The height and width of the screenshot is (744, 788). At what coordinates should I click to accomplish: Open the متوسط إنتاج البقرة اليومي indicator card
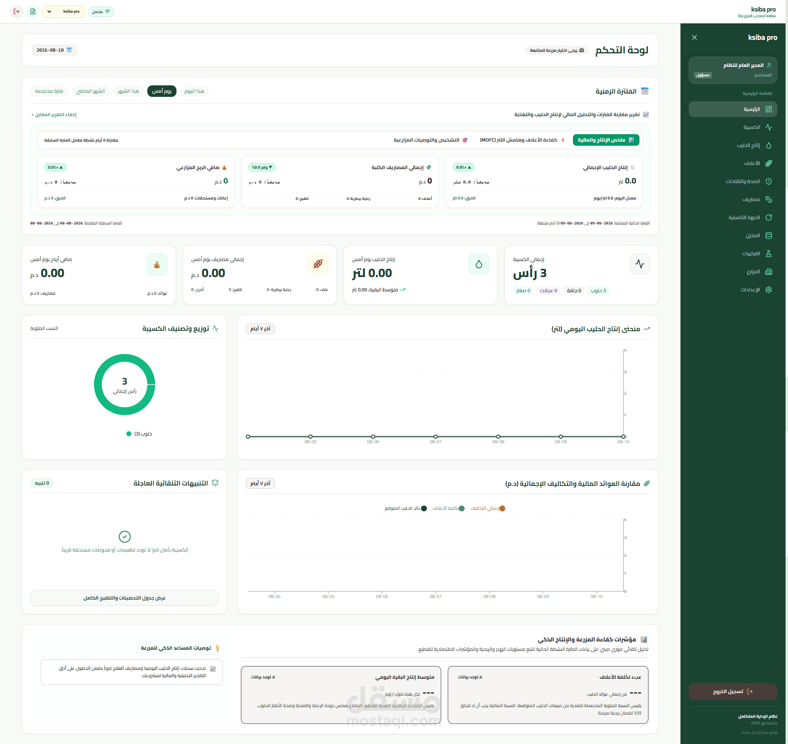(x=341, y=695)
